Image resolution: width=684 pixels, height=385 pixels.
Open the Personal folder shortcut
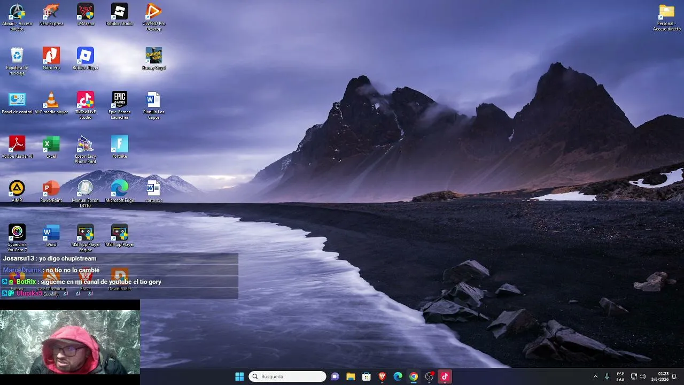click(666, 17)
